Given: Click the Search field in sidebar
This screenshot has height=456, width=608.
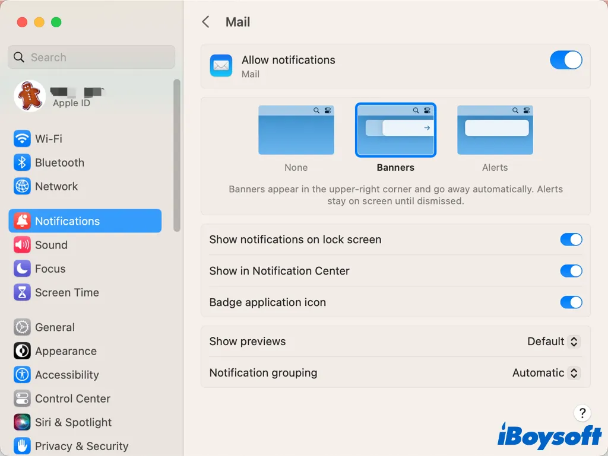Looking at the screenshot, I should point(92,58).
